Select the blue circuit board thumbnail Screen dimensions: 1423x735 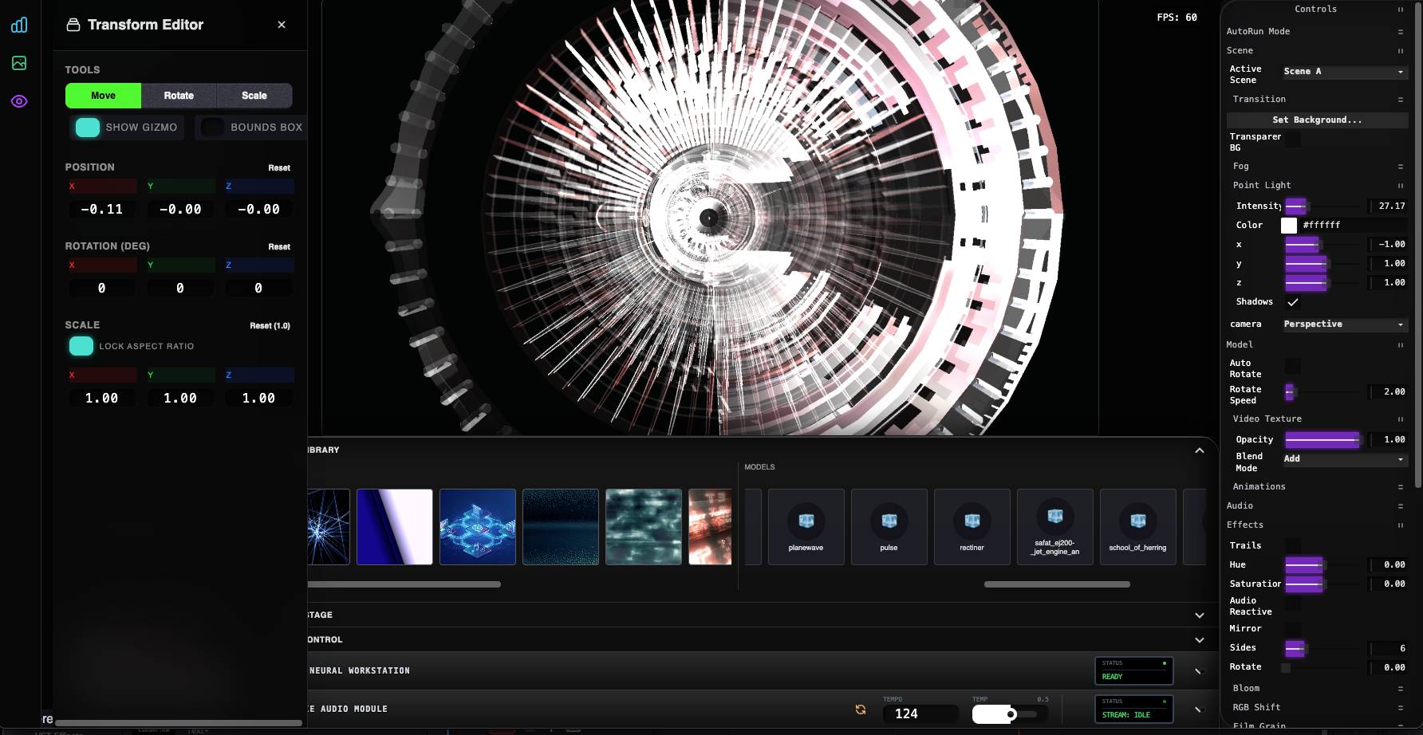point(477,527)
